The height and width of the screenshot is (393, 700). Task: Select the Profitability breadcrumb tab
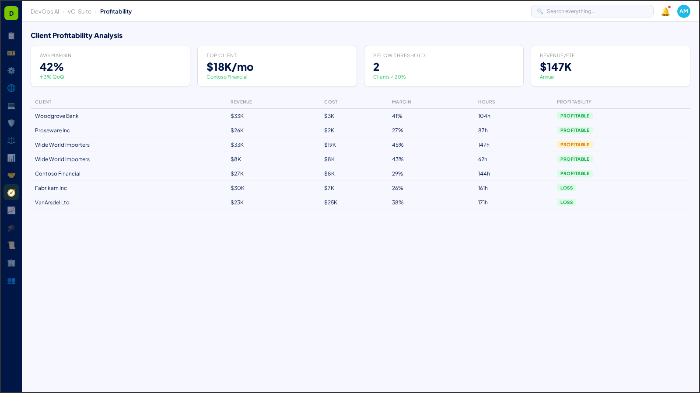116,11
